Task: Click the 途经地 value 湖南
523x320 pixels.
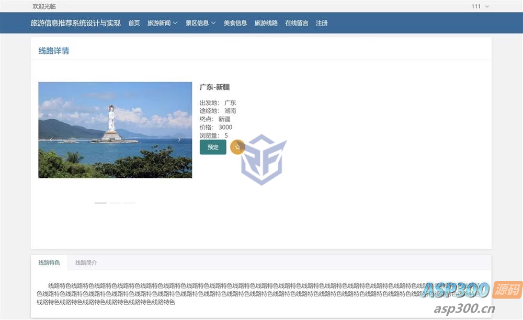Action: 230,111
